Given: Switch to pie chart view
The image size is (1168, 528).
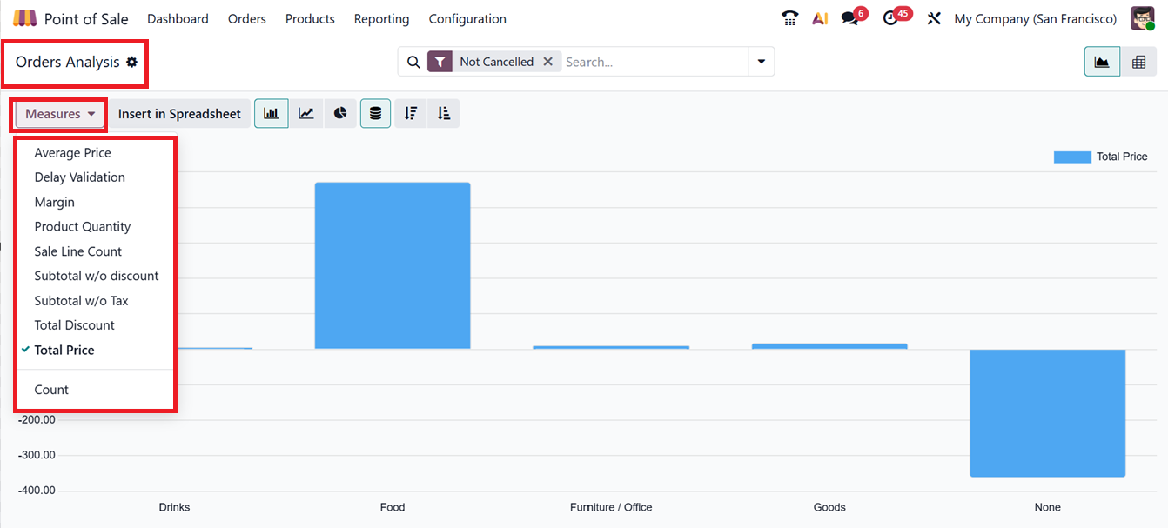Looking at the screenshot, I should [340, 114].
